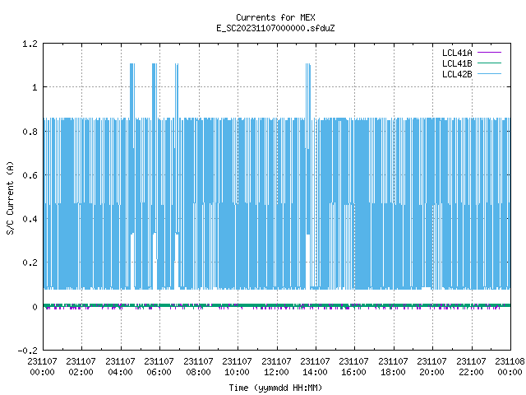Click the purple LCL41A legend line sample
Viewport: 526px width, 395px height.
click(x=489, y=53)
